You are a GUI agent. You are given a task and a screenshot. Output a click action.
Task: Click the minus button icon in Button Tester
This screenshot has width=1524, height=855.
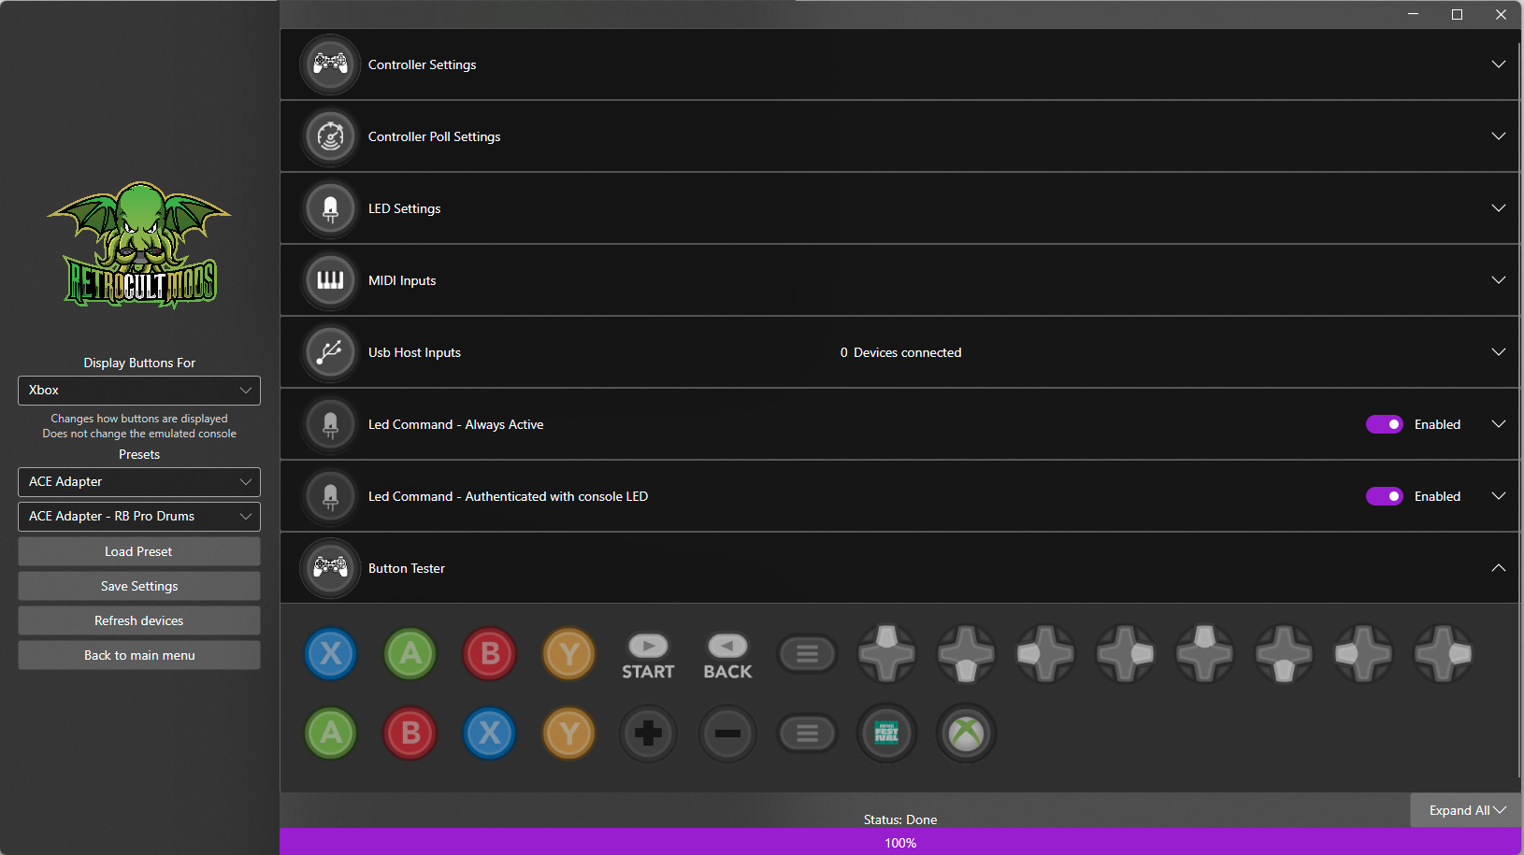(x=727, y=734)
